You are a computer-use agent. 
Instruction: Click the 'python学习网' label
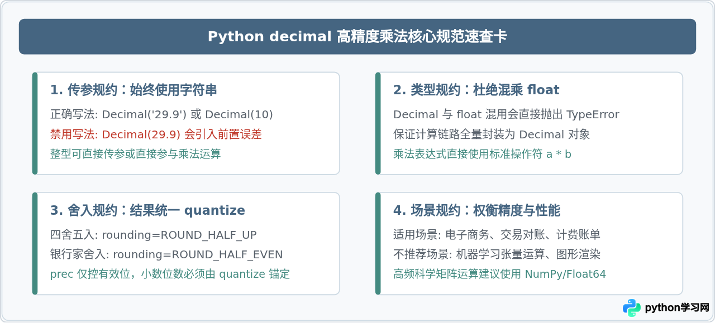(676, 308)
